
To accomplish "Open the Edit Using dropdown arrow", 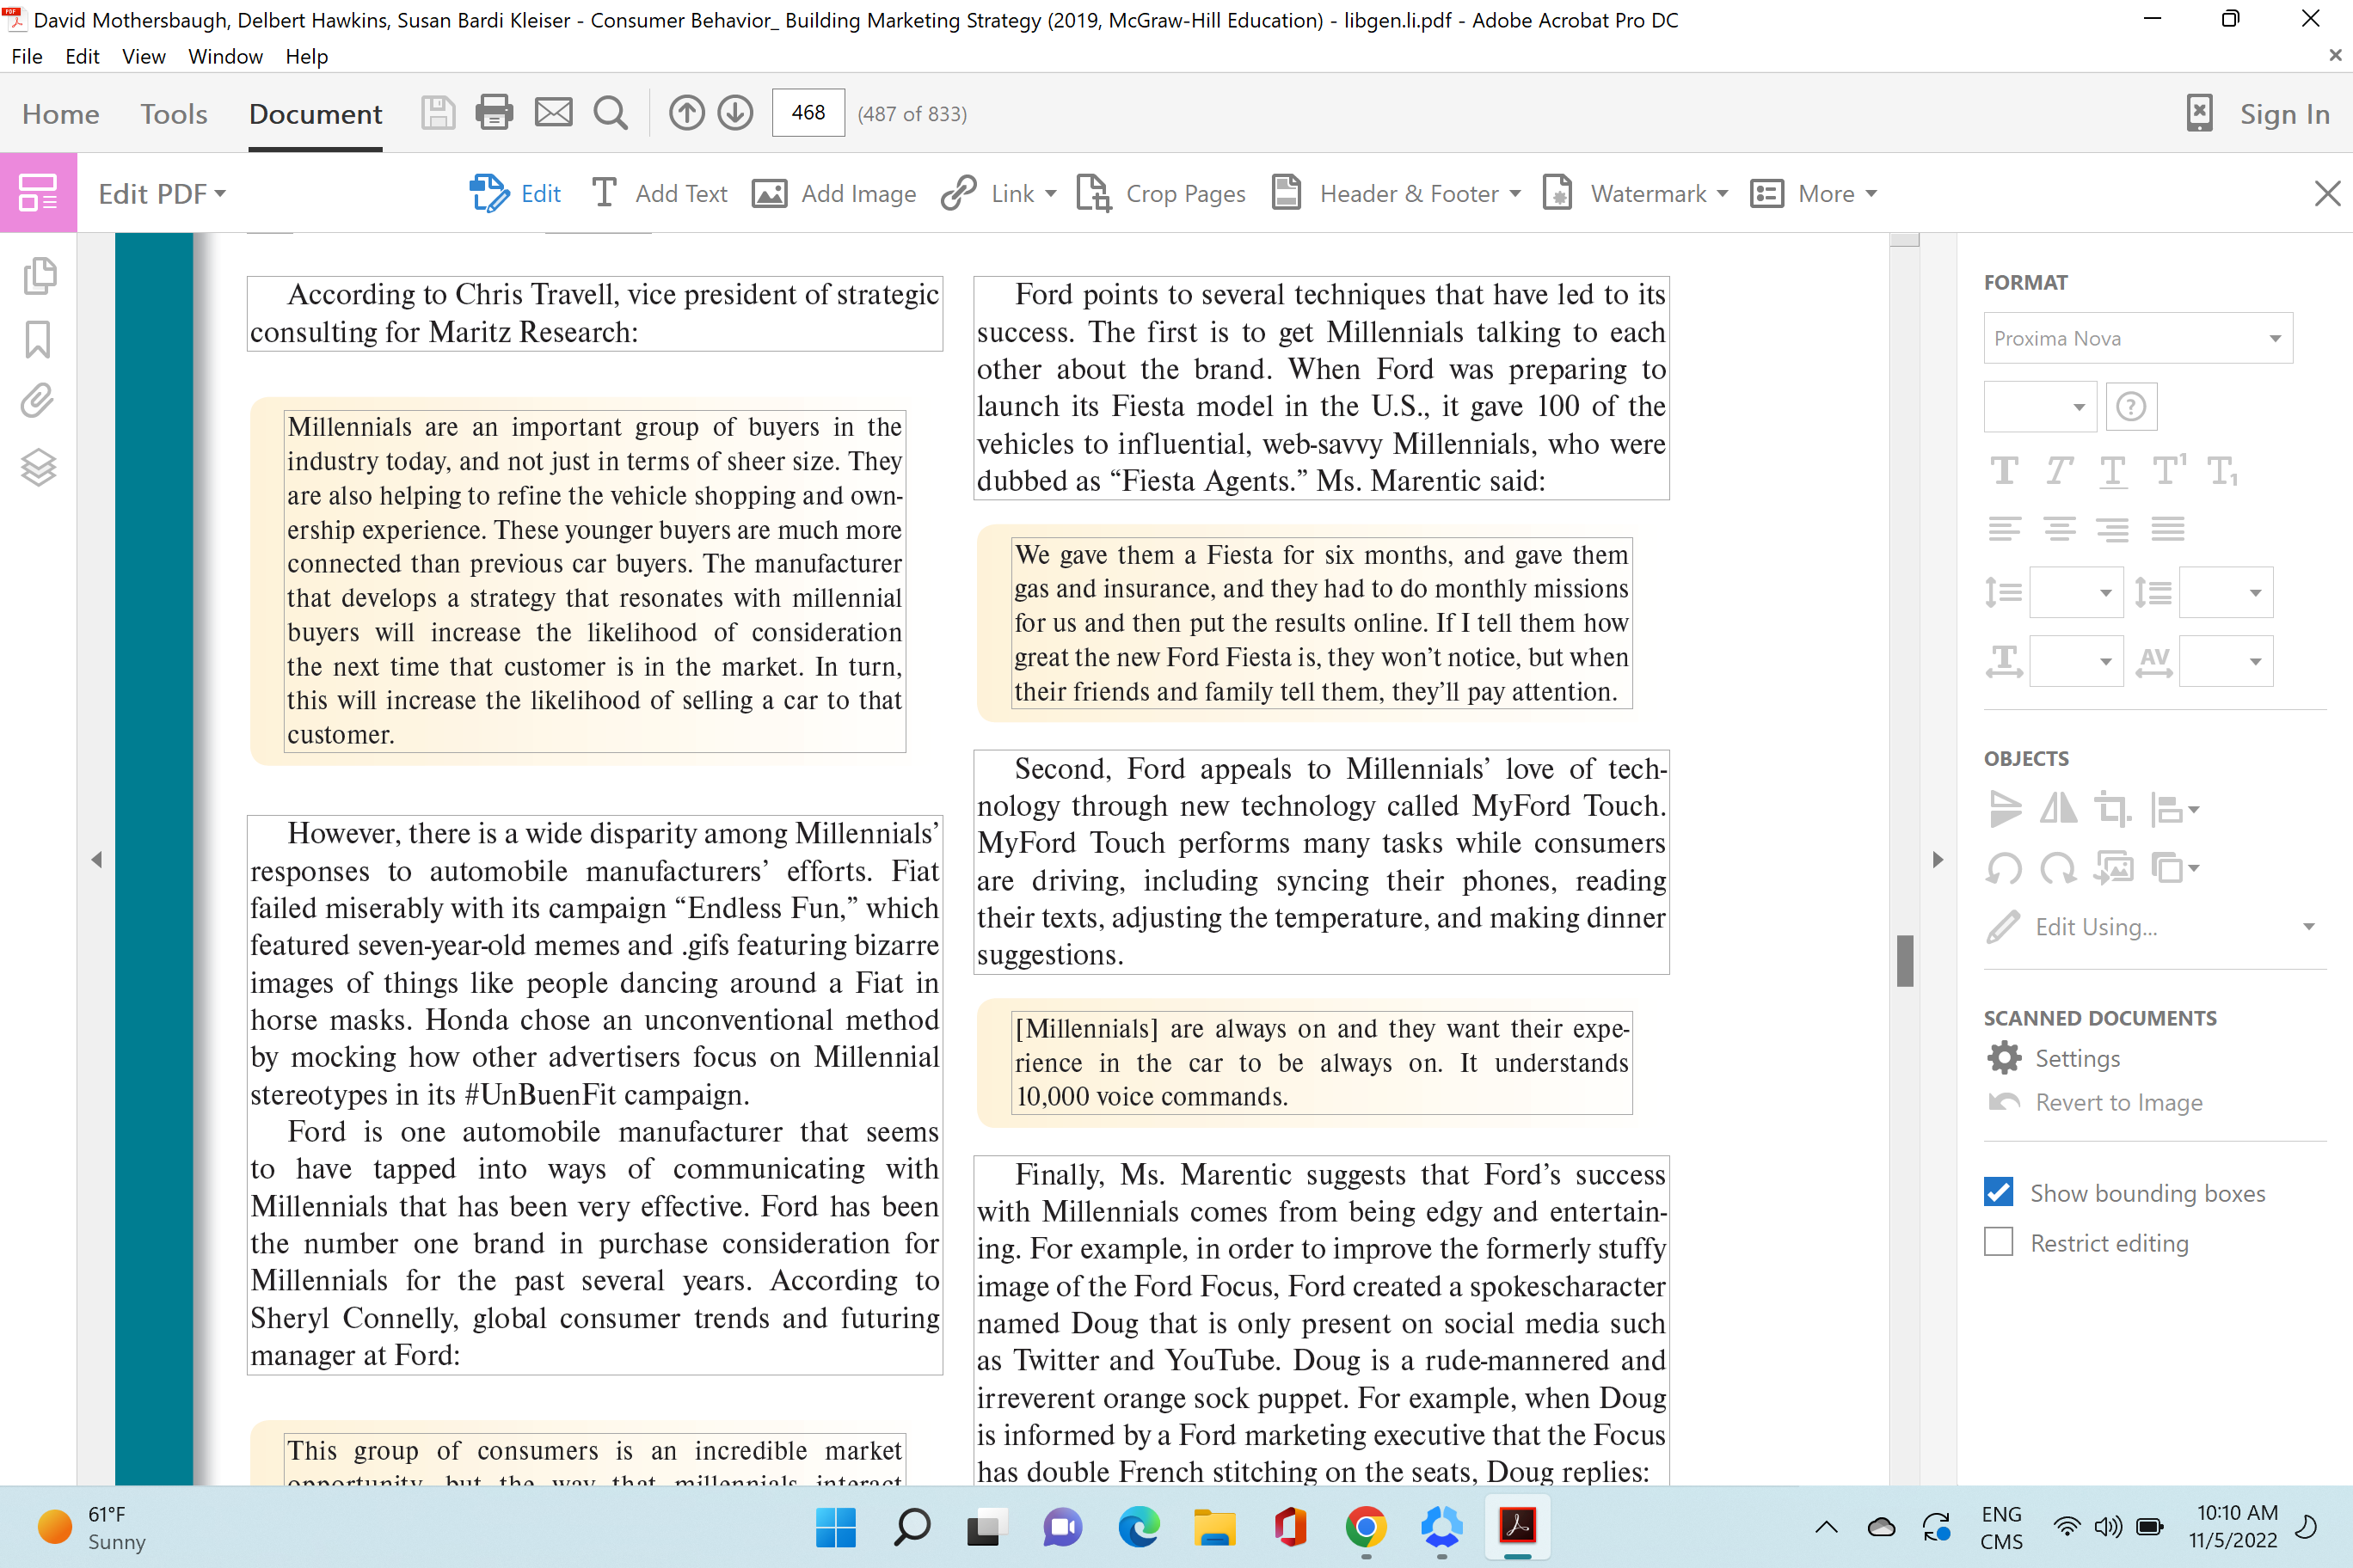I will [2308, 926].
